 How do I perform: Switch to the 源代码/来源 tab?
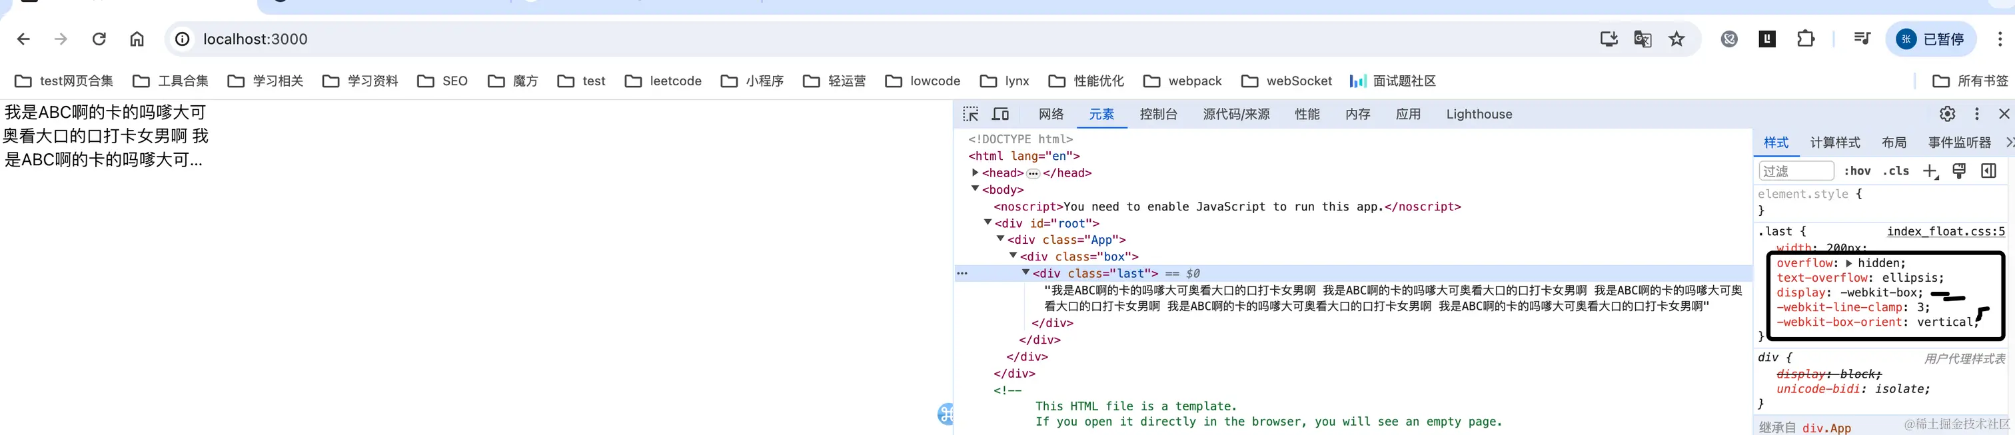point(1236,114)
